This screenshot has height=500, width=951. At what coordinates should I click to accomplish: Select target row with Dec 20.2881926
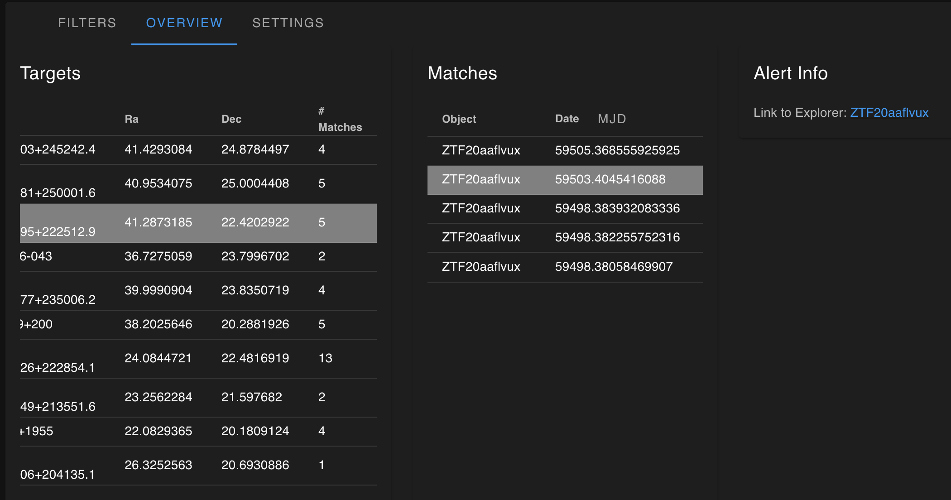(x=198, y=324)
